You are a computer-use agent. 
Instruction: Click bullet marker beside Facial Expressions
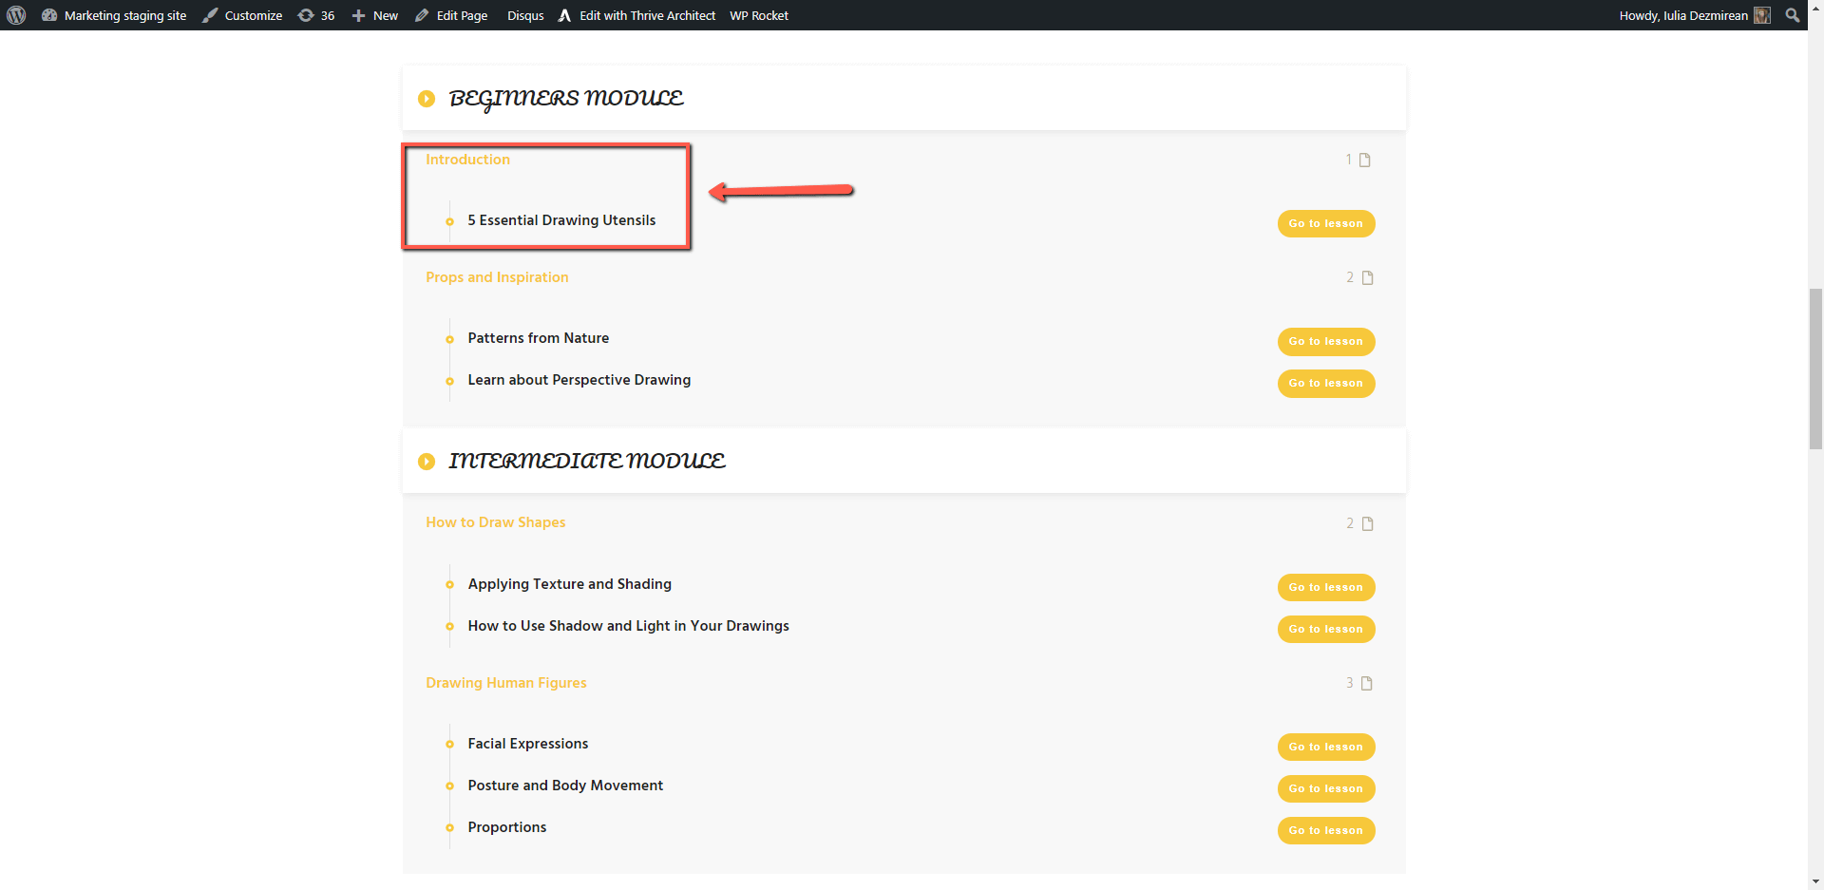[x=449, y=745]
